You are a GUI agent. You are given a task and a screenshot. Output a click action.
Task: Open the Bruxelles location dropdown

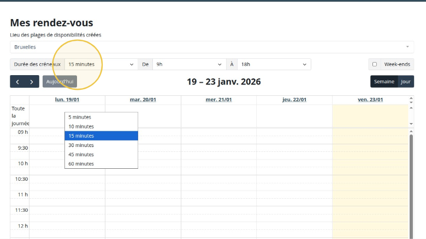[211, 47]
